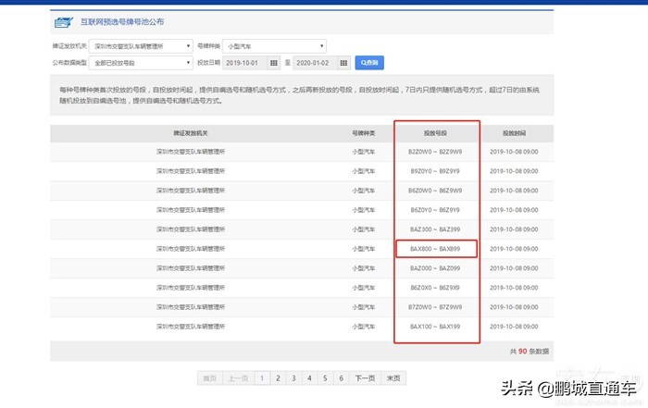The image size is (648, 408).
Task: Select cell B2Z0W0 ~ B2Z9W9
Action: pyautogui.click(x=435, y=152)
